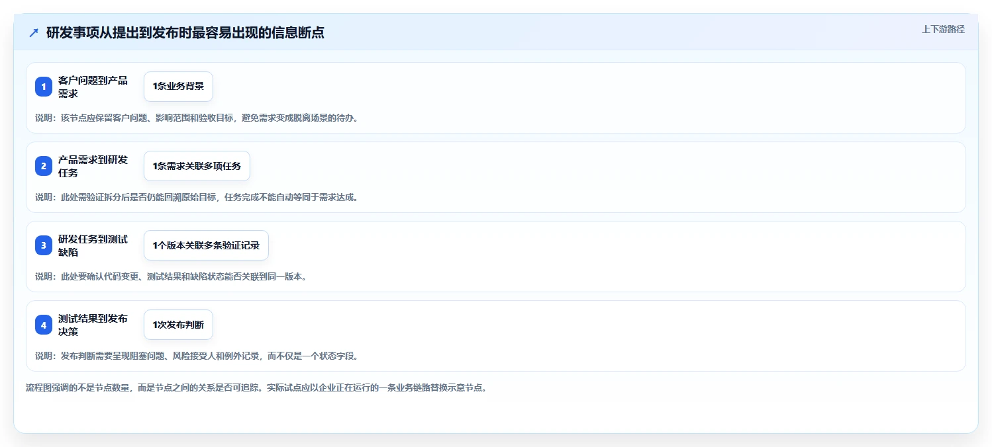Click the number 3 step badge
The image size is (992, 447).
44,245
